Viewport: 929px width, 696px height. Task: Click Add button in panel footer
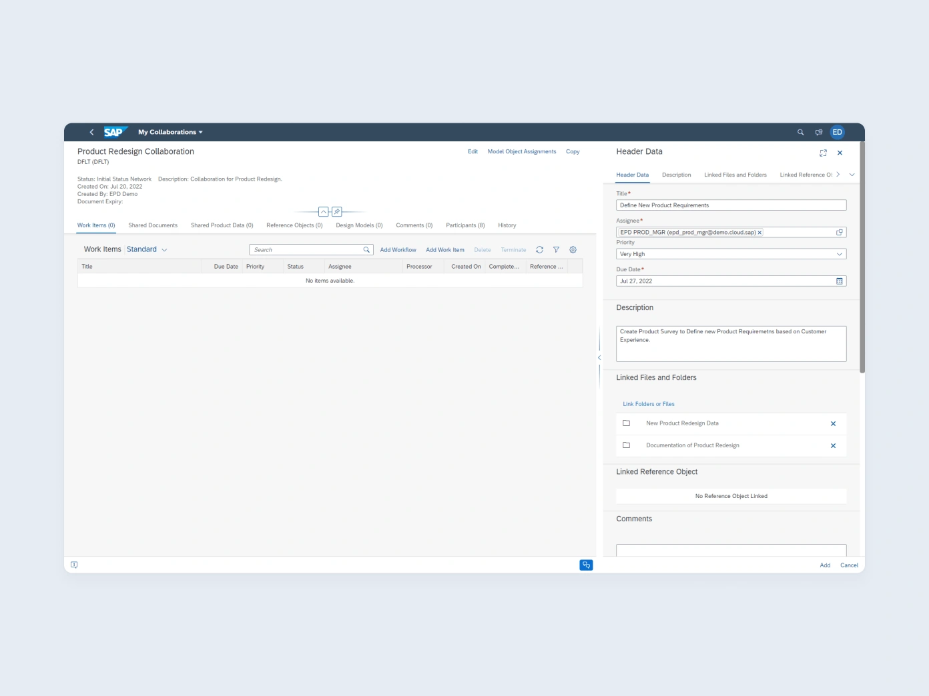pos(825,565)
